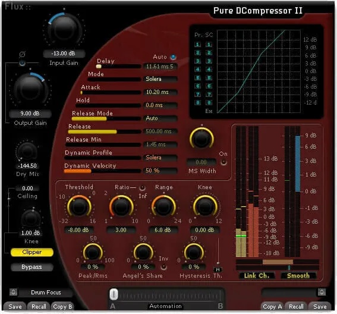Adjust the compressor Knee knob
Screen dimensions: 337x314
[205, 206]
